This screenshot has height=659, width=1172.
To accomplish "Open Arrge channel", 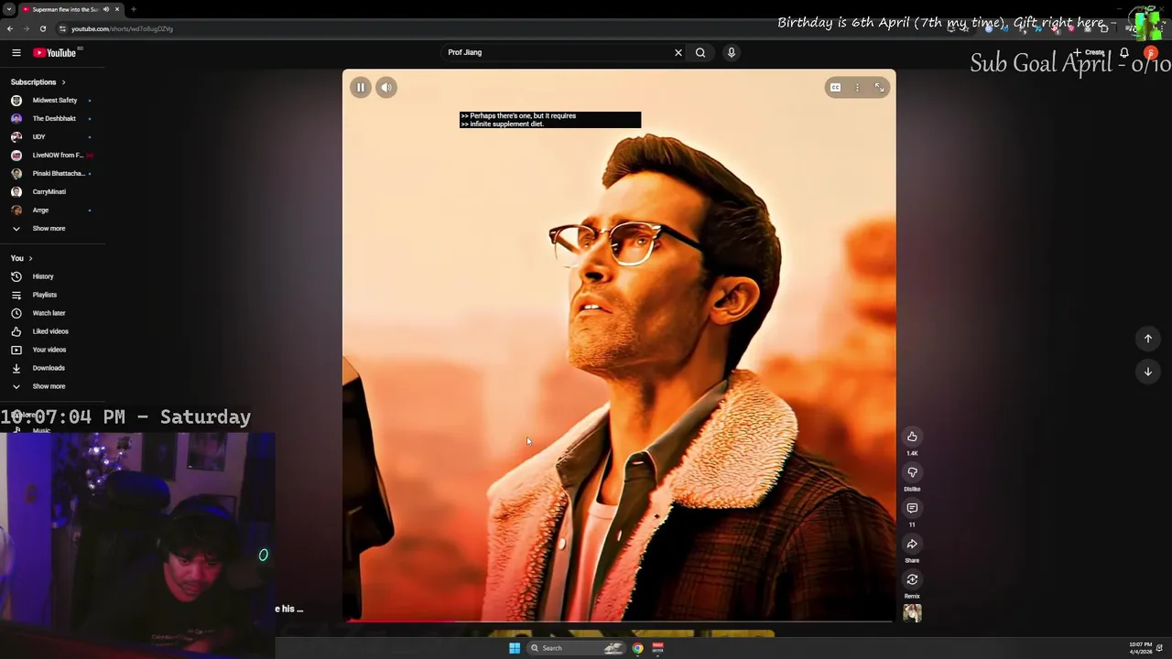I will 51,211.
